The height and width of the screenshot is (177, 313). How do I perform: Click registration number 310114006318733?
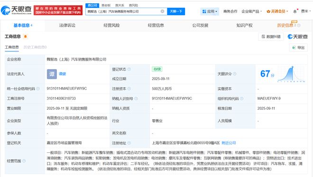tap(61, 98)
